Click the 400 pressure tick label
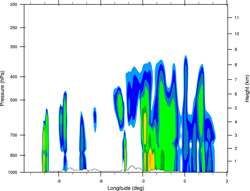The height and width of the screenshot is (191, 250). click(x=14, y=77)
